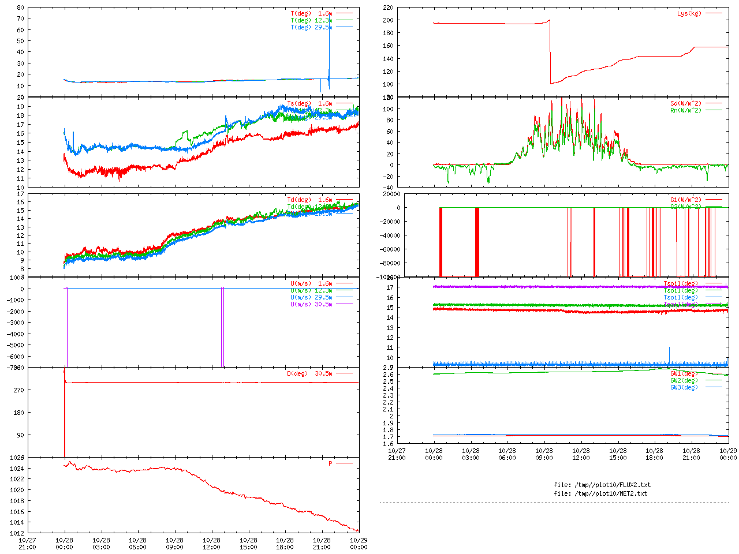Click the GW1(deg) legend label
Screen dimensions: 739x554
pos(684,373)
